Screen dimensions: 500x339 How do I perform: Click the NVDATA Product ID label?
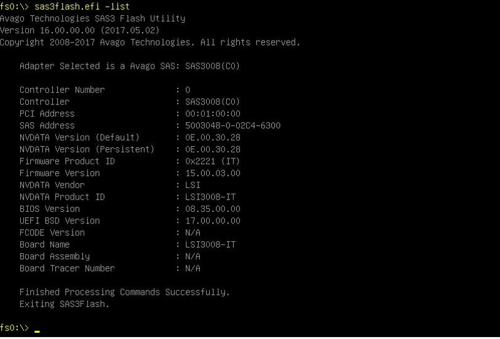[62, 197]
